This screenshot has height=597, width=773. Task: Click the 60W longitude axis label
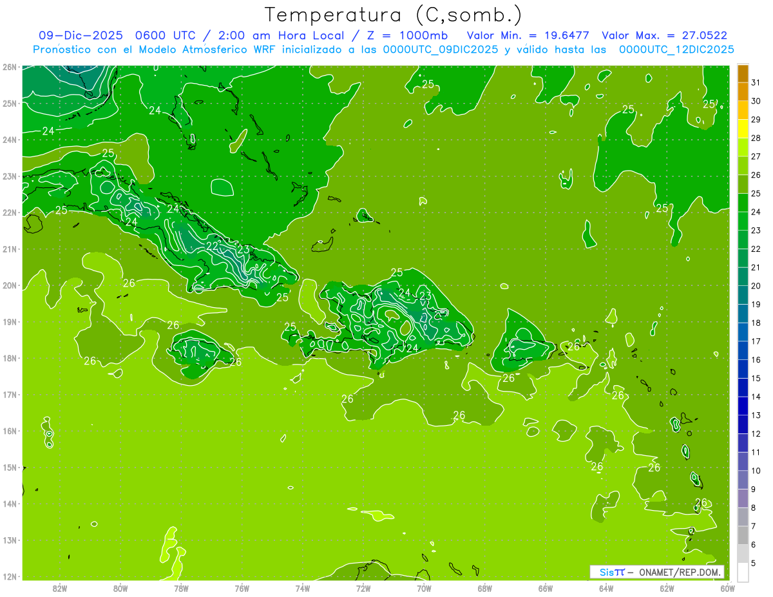click(728, 587)
